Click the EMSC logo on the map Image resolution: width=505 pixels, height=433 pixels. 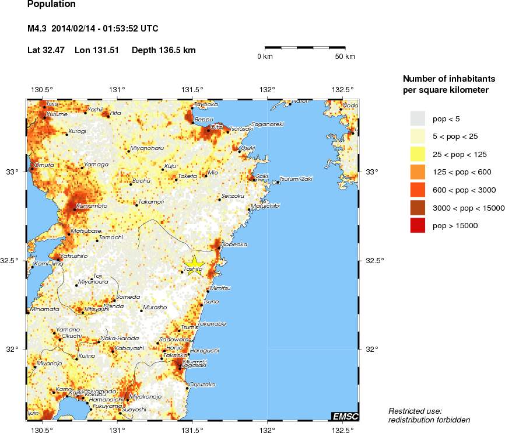point(345,416)
